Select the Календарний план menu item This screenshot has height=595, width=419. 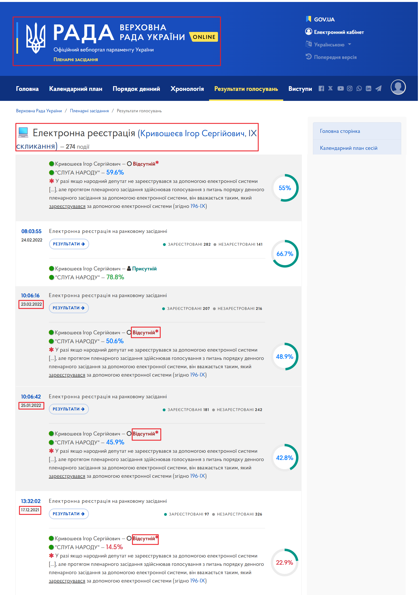(x=76, y=89)
